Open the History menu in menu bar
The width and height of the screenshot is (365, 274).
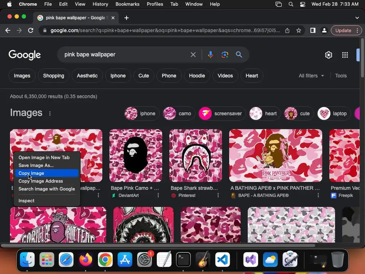click(x=100, y=4)
